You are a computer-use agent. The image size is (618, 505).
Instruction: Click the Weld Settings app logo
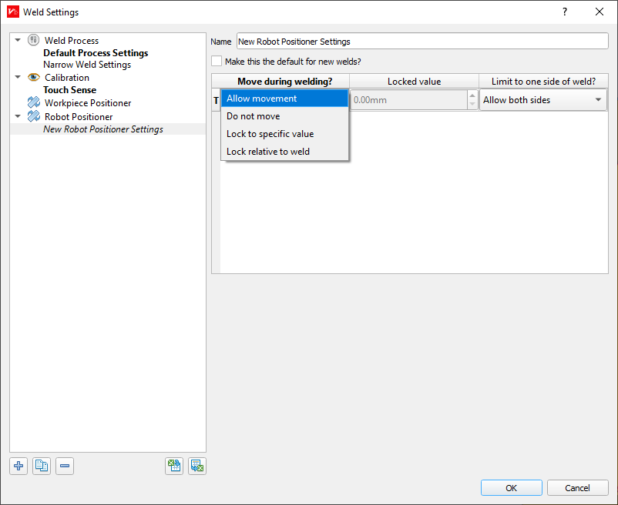click(x=13, y=12)
